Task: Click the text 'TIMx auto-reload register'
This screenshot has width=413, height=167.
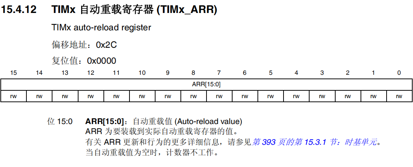Action: [x=101, y=27]
